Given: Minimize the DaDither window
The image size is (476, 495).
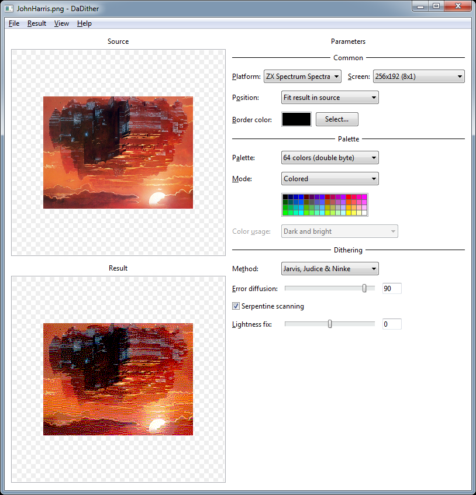Looking at the screenshot, I should [x=420, y=6].
